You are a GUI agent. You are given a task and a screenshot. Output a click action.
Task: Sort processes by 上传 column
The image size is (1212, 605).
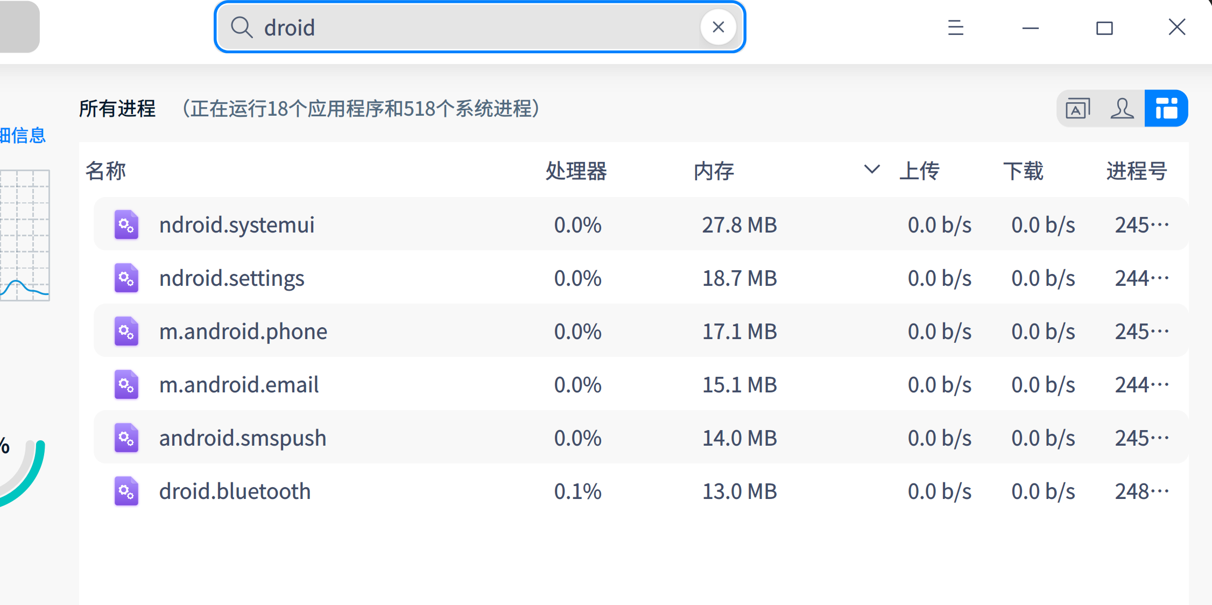click(x=919, y=171)
